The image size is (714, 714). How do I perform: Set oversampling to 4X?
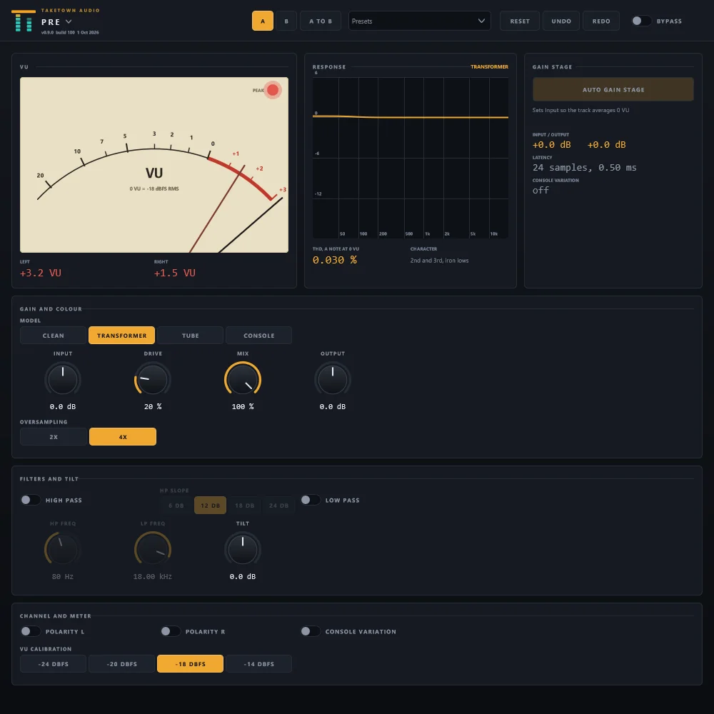click(123, 437)
